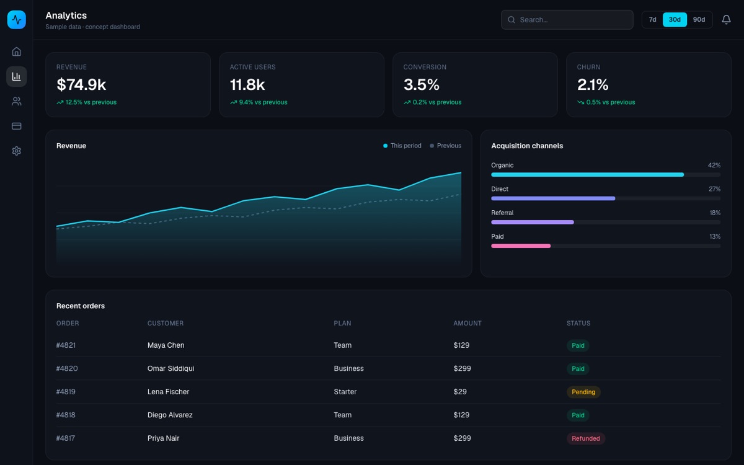Click the Churn trend-down arrow icon
The width and height of the screenshot is (744, 465).
[581, 102]
